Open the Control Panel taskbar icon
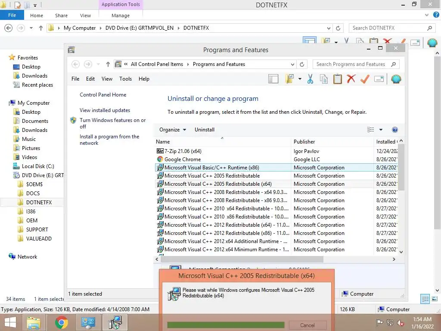The height and width of the screenshot is (331, 441). (88, 322)
